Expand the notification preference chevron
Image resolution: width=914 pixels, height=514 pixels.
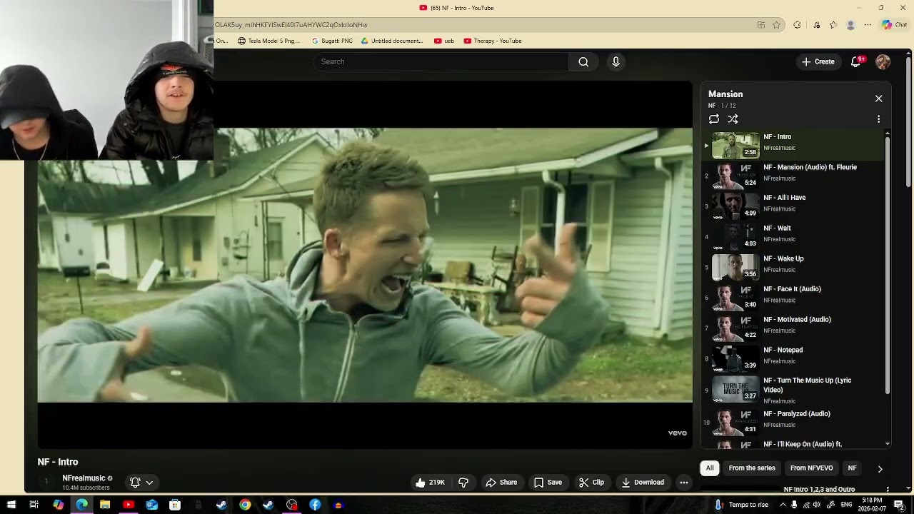pos(149,483)
